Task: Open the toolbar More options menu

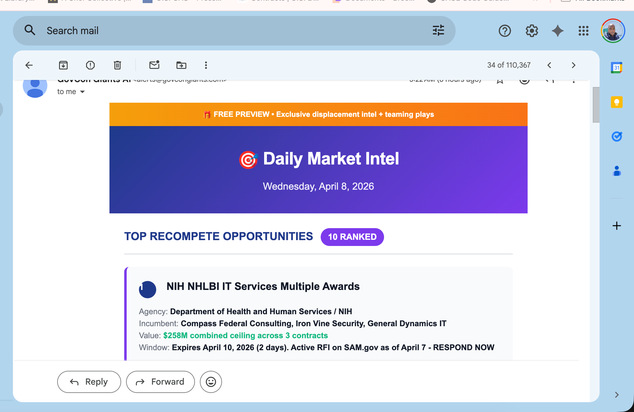Action: [x=206, y=65]
